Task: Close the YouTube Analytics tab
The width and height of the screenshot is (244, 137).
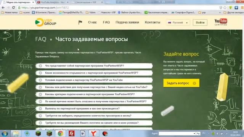Action: point(67,2)
